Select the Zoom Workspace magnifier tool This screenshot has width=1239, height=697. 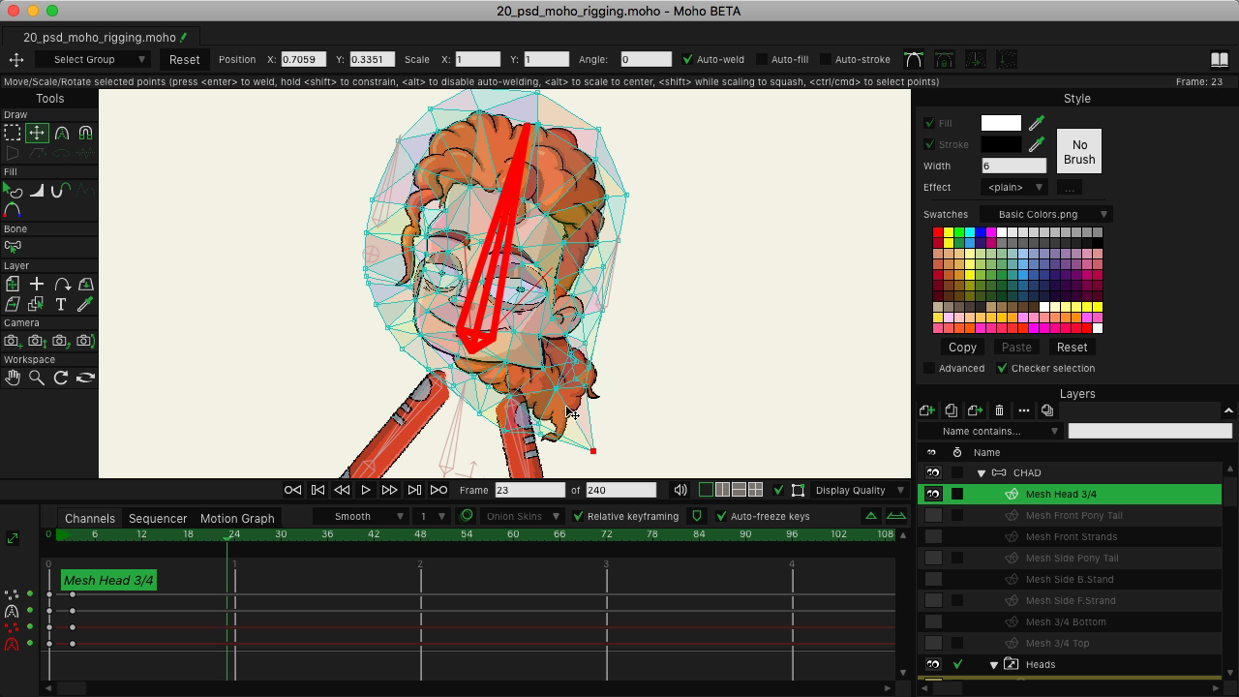point(37,378)
